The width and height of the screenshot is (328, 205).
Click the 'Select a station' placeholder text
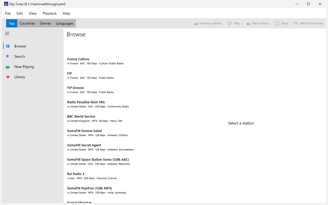click(241, 123)
